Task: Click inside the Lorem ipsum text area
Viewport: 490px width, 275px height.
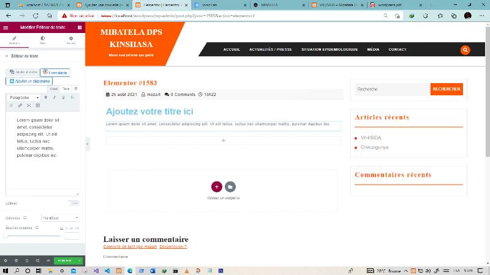Action: [x=42, y=150]
